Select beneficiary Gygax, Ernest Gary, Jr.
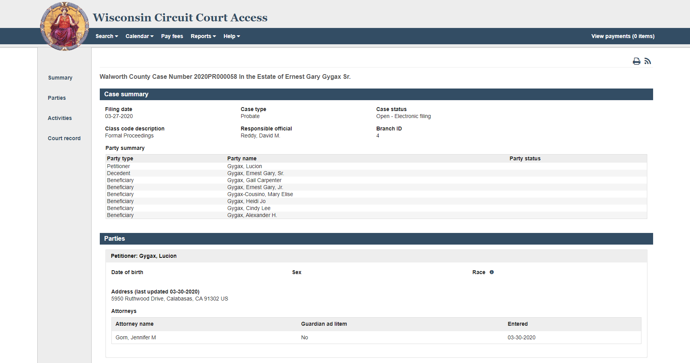690x363 pixels. 376,187
